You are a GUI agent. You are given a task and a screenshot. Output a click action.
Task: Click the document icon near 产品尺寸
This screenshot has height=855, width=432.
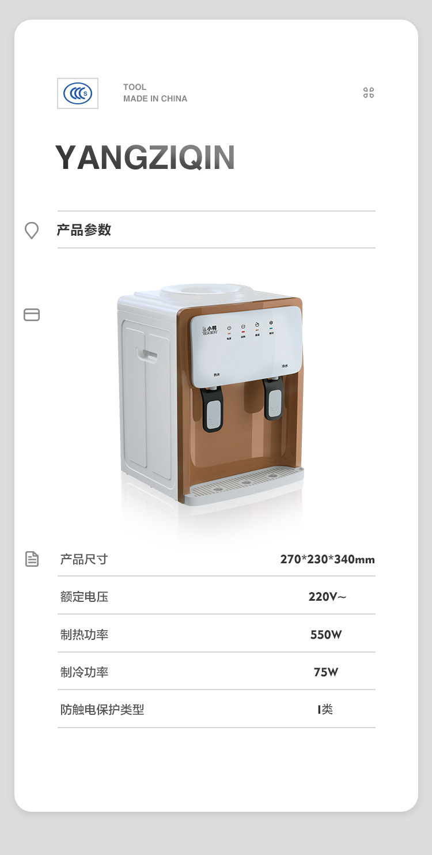pos(32,559)
